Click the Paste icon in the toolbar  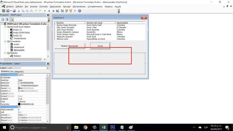[x=27, y=11]
